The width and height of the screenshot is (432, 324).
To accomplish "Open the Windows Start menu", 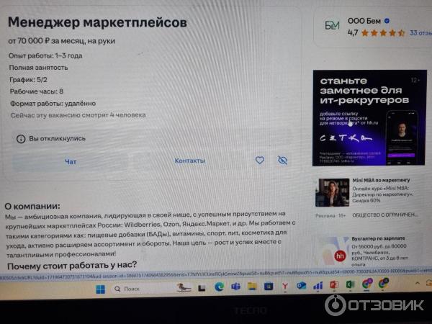I will pyautogui.click(x=100, y=289).
